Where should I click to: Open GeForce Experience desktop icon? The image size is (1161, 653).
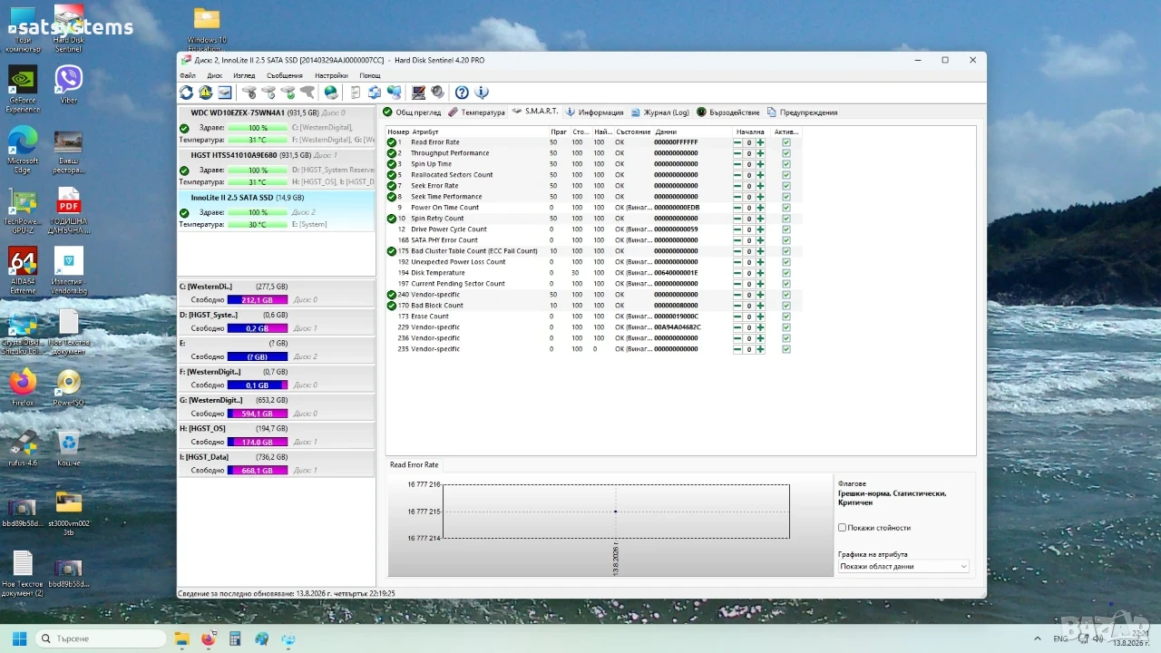(23, 90)
